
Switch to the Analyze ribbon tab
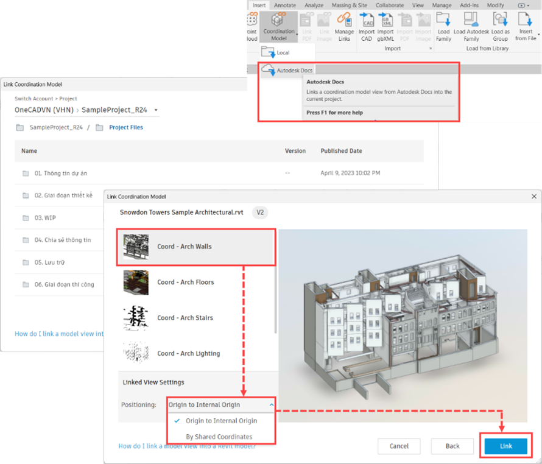coord(314,5)
